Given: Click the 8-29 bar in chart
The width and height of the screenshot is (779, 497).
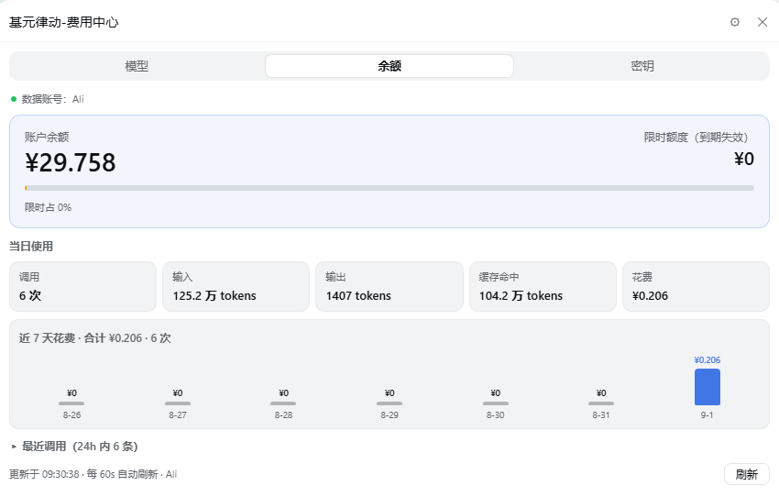Looking at the screenshot, I should pyautogui.click(x=389, y=403).
